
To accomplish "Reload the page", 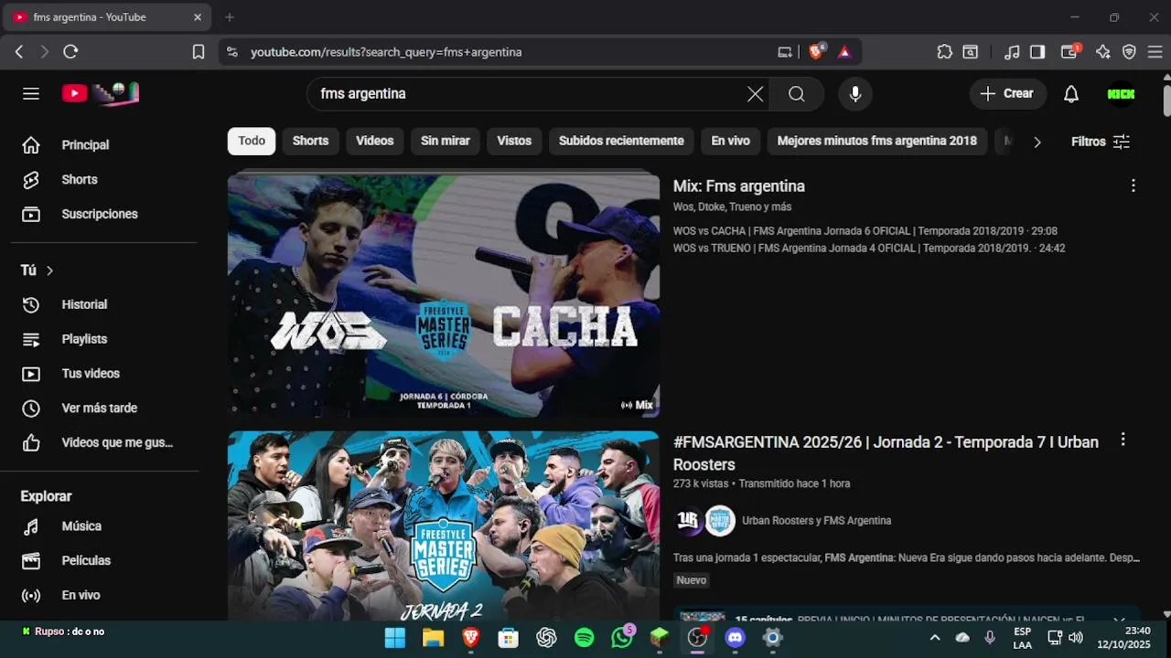I will (x=70, y=52).
